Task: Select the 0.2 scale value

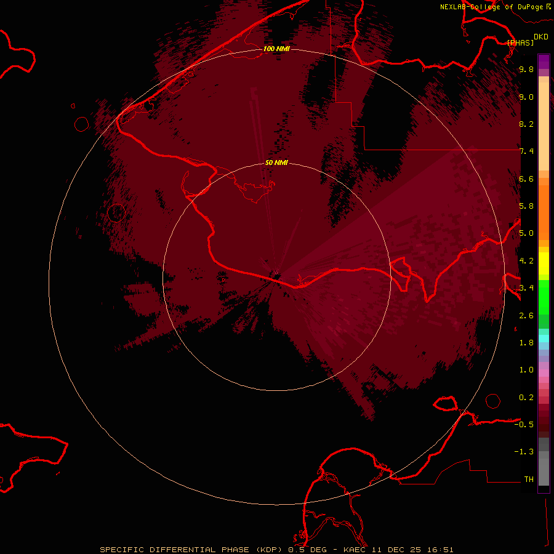Action: (x=526, y=398)
